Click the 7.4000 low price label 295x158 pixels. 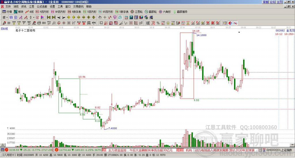(113, 128)
